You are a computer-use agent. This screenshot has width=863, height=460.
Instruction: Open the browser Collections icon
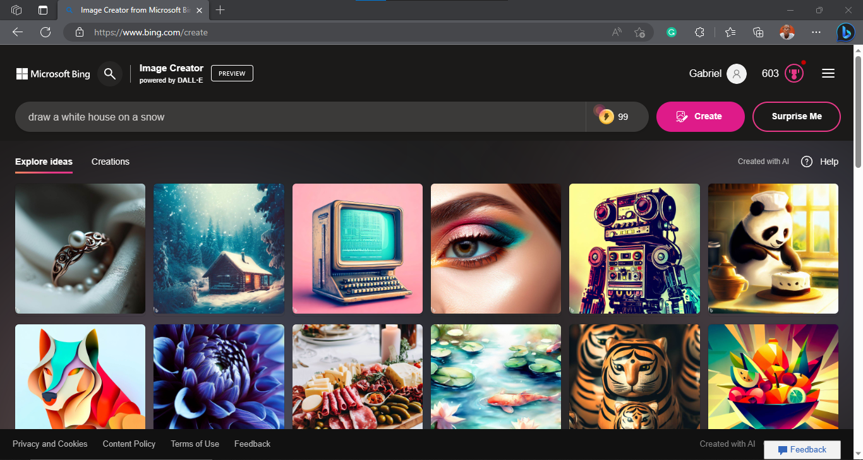759,32
